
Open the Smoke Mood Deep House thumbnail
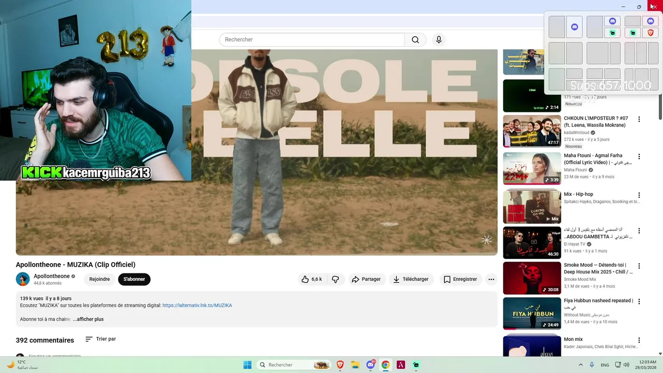point(532,278)
